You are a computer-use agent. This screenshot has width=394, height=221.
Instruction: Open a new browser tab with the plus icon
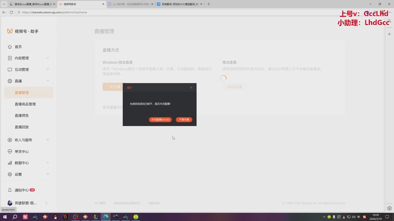pyautogui.click(x=208, y=4)
